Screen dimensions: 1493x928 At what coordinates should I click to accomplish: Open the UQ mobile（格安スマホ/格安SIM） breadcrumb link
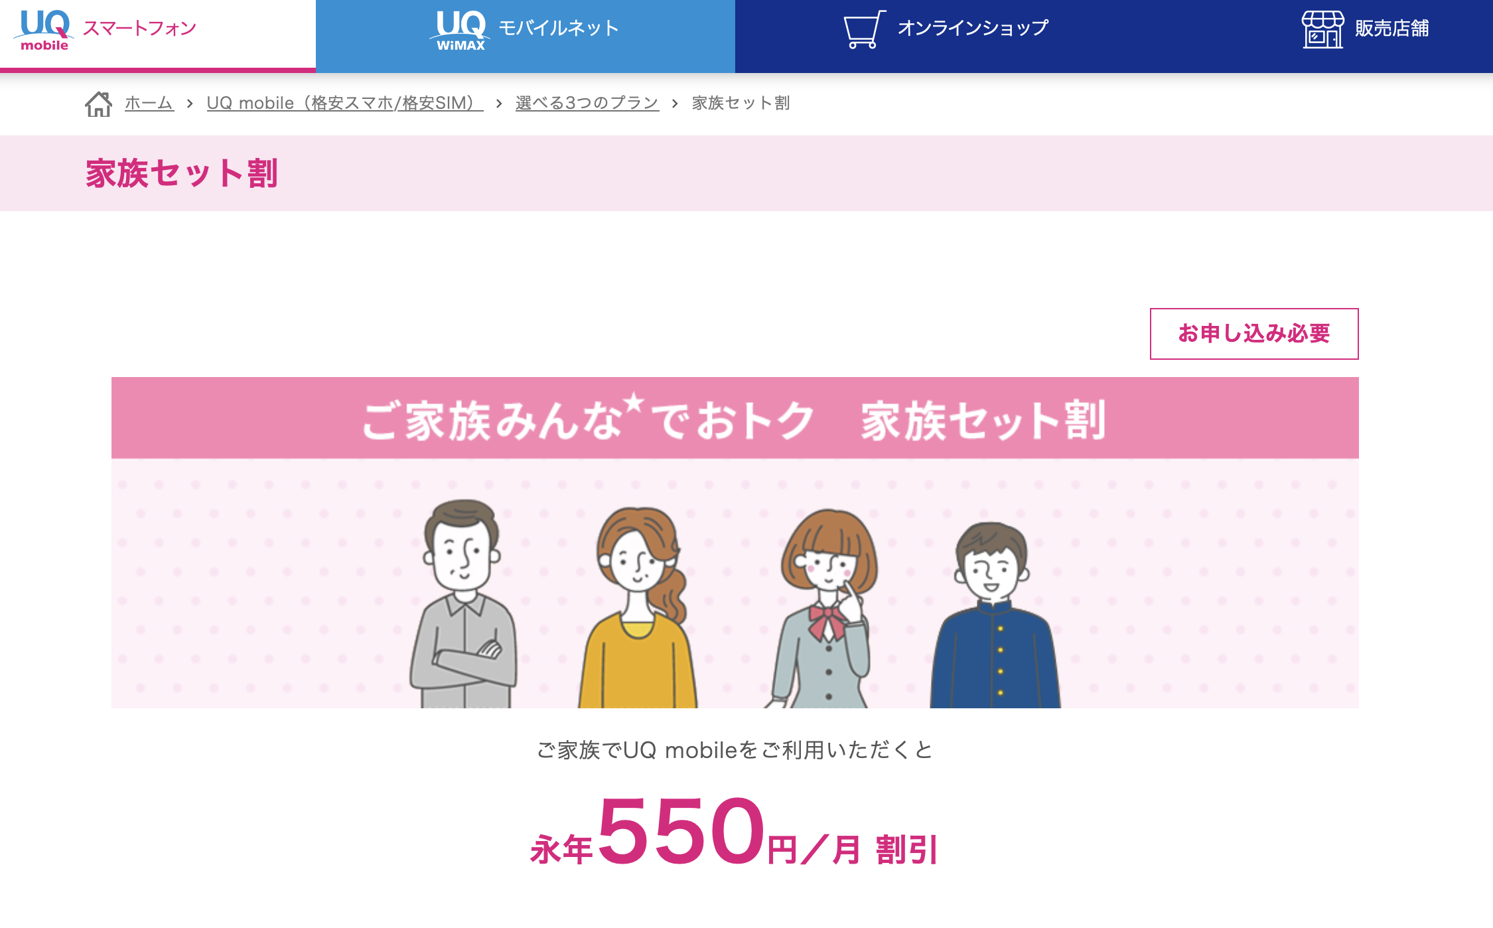click(345, 103)
